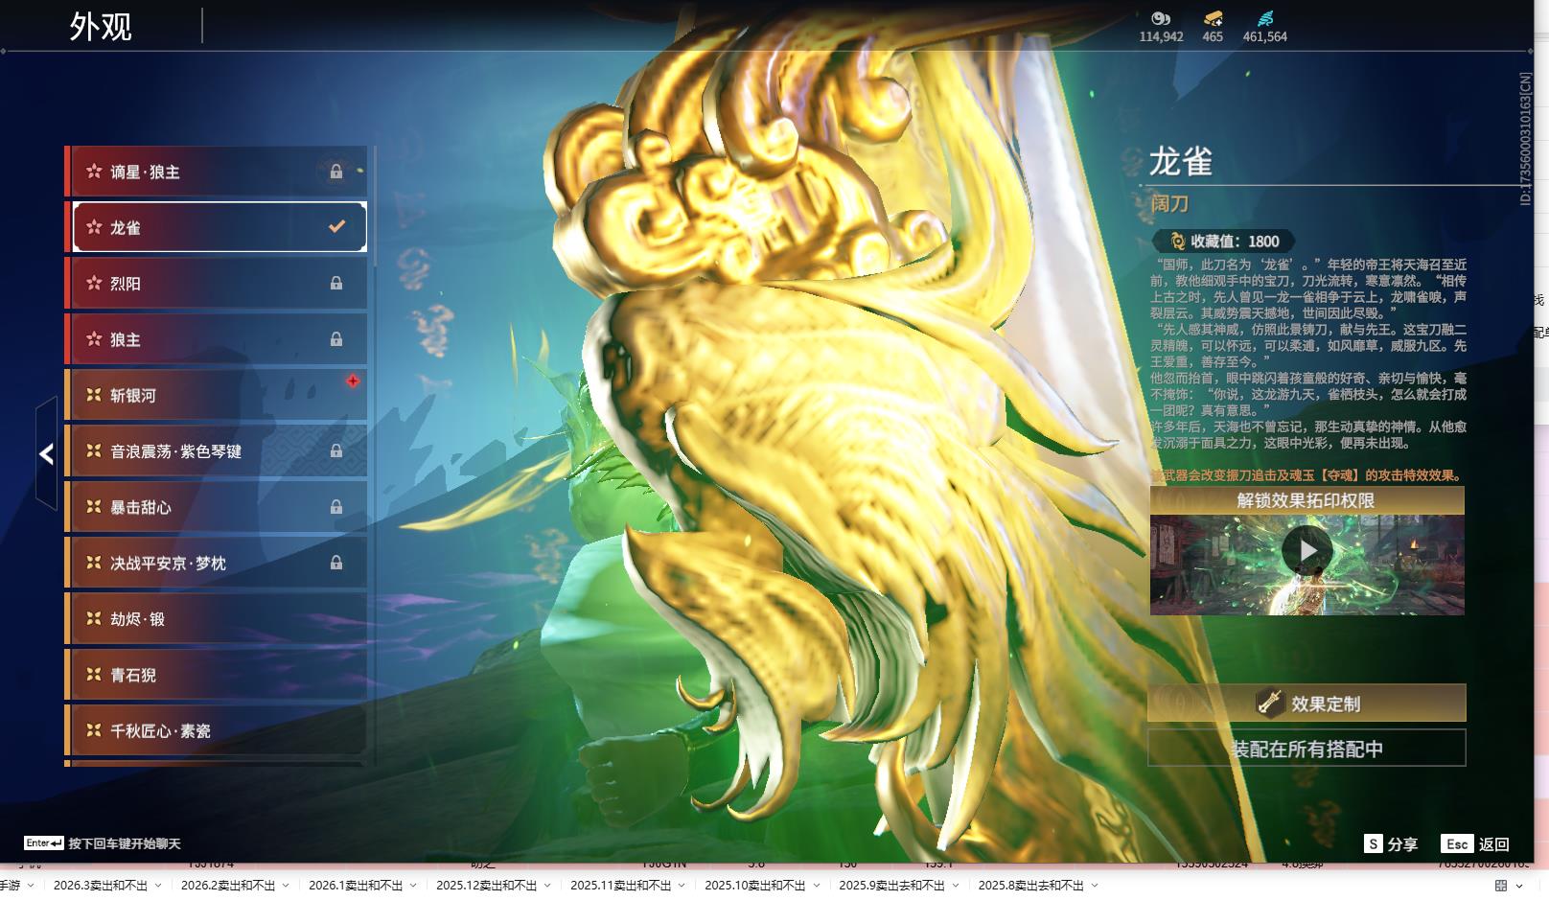Open dropdown arrow of 2025.12卖出和不出 sheet tab

tap(547, 886)
